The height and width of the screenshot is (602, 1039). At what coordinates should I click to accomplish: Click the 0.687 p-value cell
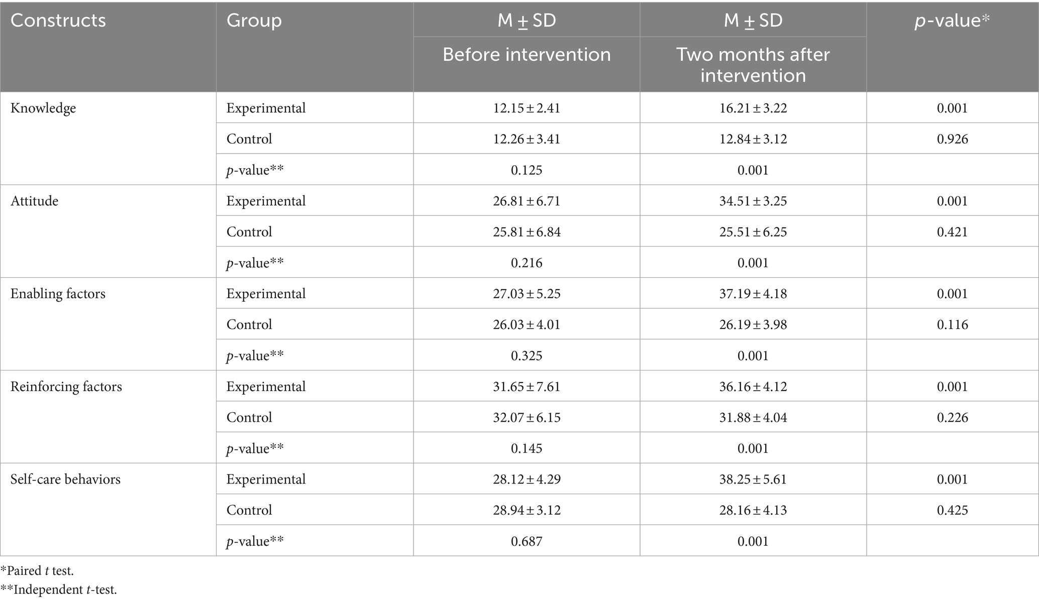[527, 541]
